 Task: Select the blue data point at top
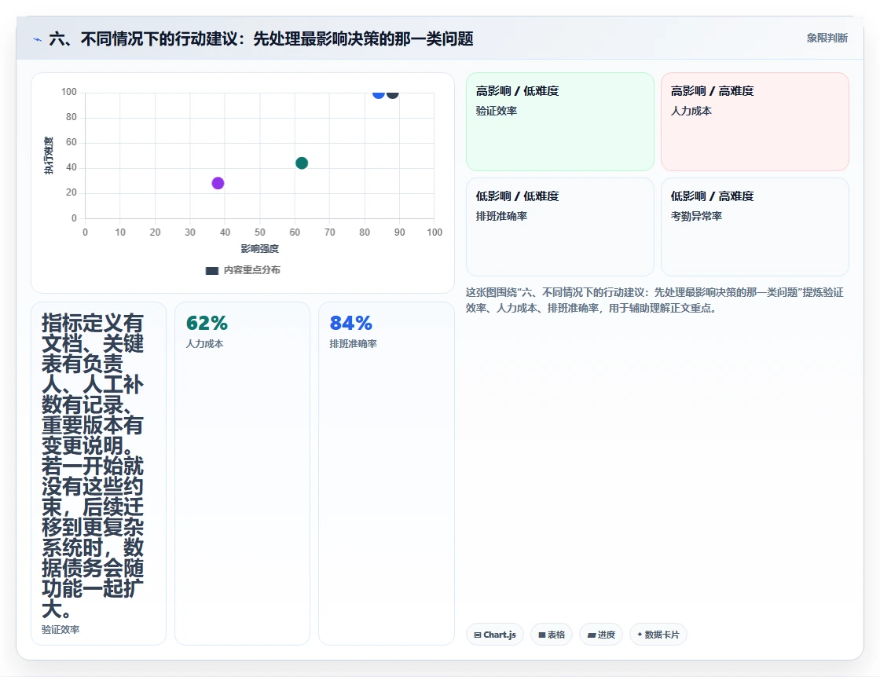[378, 93]
